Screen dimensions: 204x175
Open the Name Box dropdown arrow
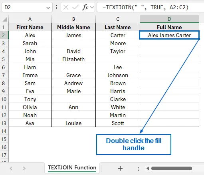tap(48, 8)
